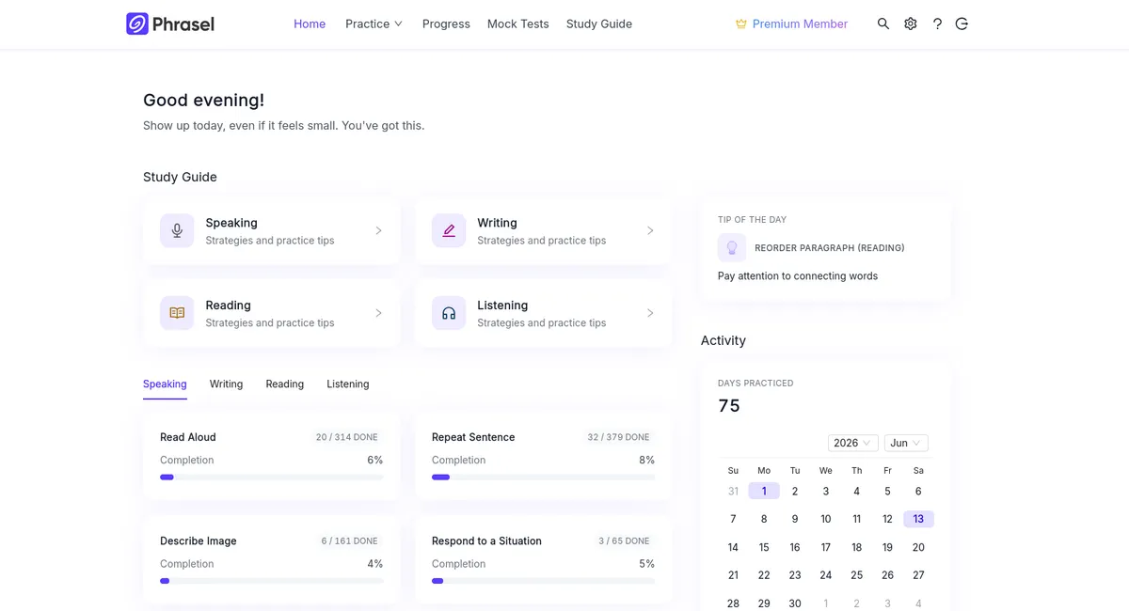Open settings via the gear icon
The height and width of the screenshot is (611, 1129).
tap(911, 23)
